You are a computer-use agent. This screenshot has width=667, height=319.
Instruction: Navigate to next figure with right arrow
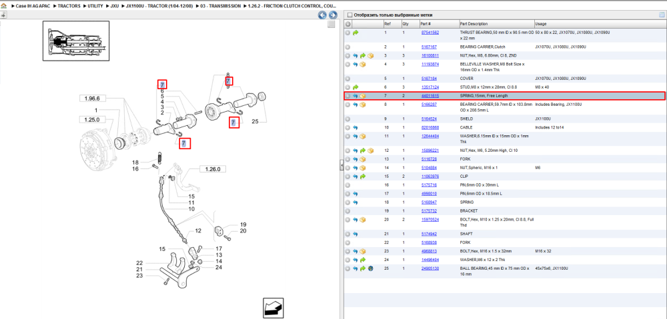tap(333, 15)
